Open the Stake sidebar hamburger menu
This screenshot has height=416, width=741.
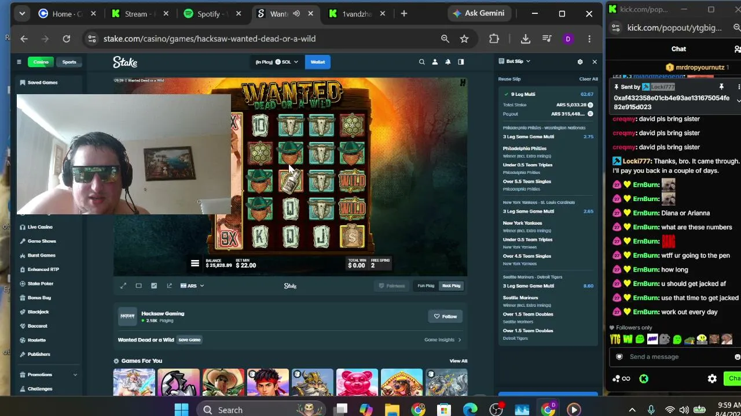19,62
